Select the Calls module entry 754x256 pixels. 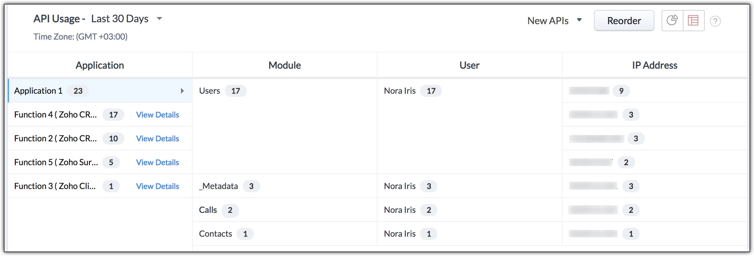208,210
